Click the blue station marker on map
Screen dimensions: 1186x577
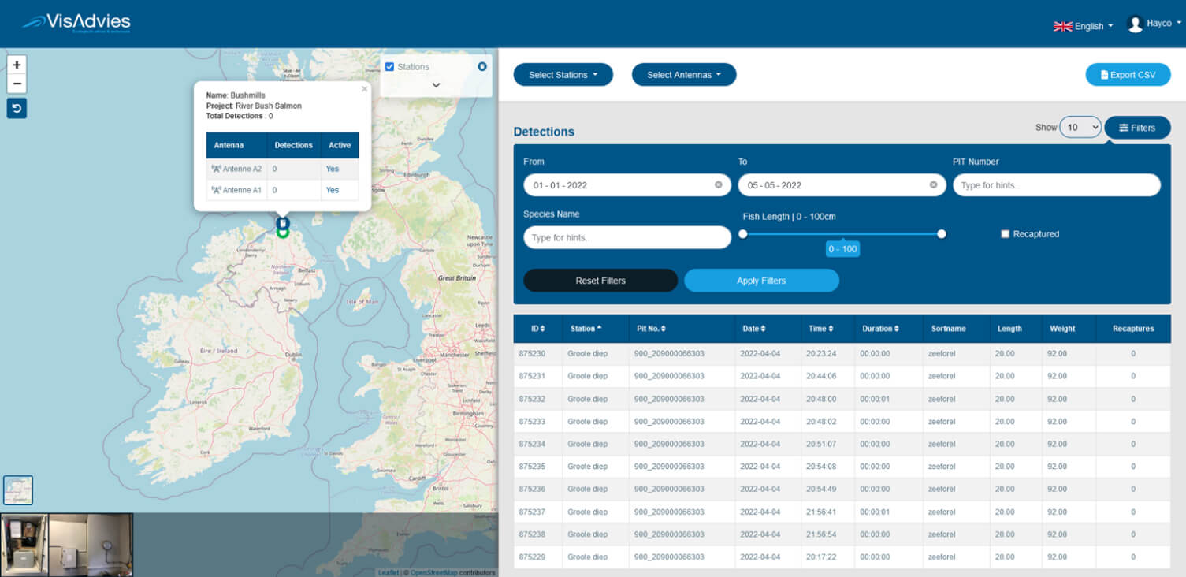pos(283,224)
